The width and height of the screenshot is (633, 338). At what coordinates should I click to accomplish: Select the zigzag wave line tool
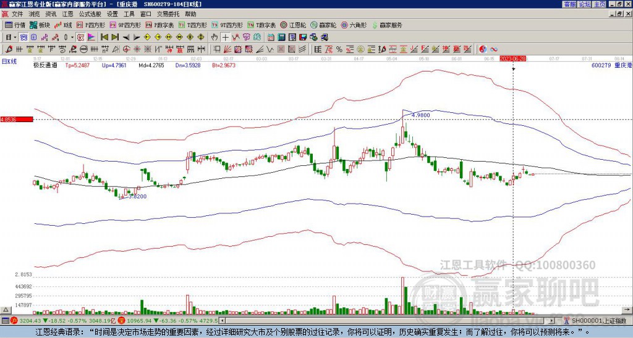click(270, 49)
